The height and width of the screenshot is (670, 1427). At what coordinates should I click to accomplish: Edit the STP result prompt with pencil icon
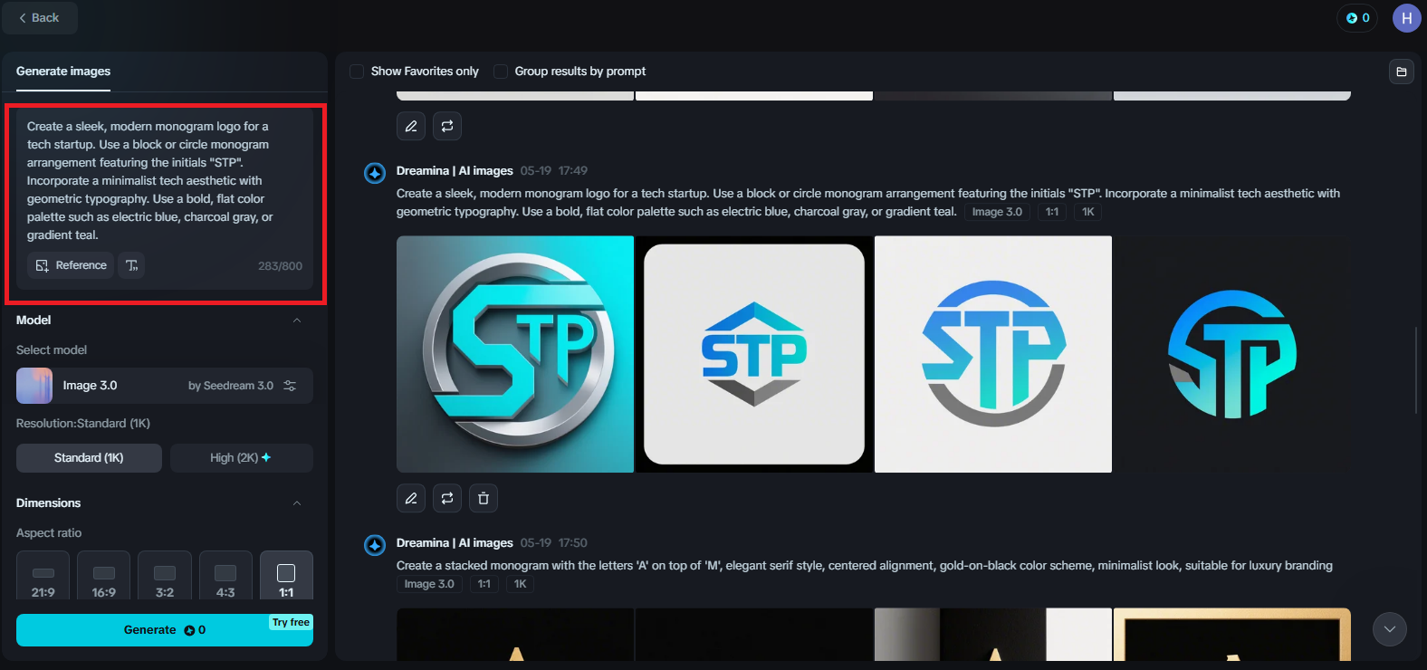click(411, 498)
